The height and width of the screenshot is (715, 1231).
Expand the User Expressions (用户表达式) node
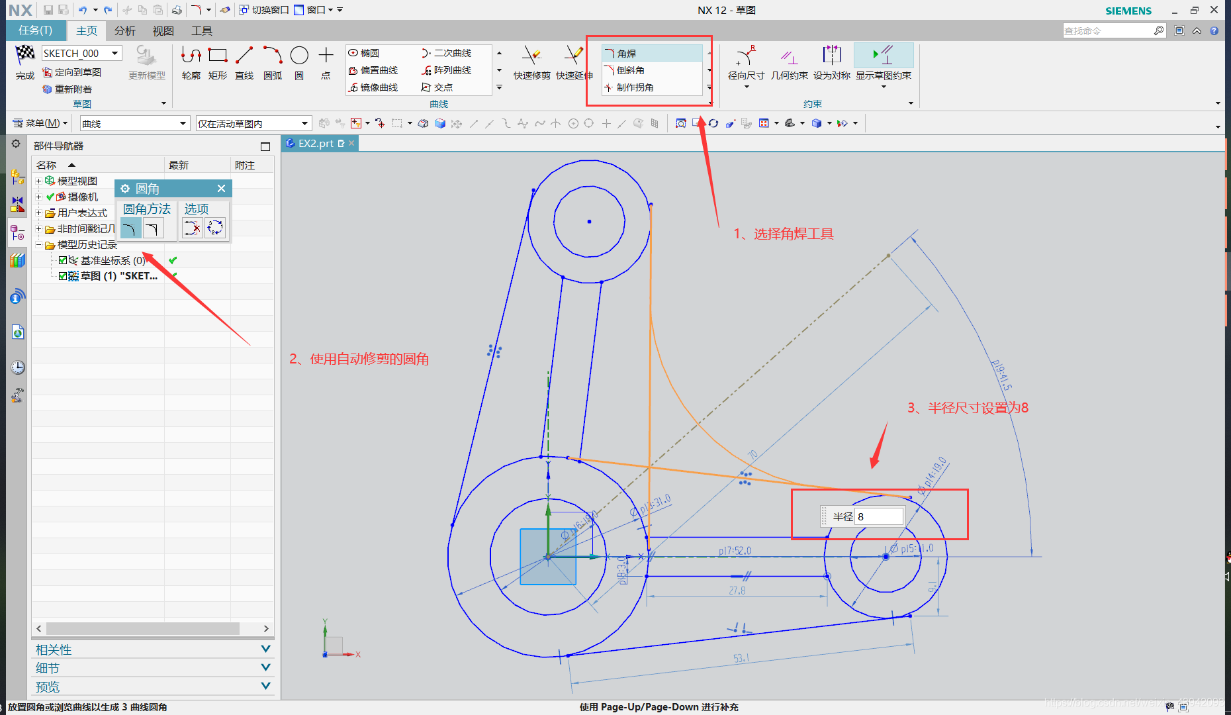(x=38, y=213)
